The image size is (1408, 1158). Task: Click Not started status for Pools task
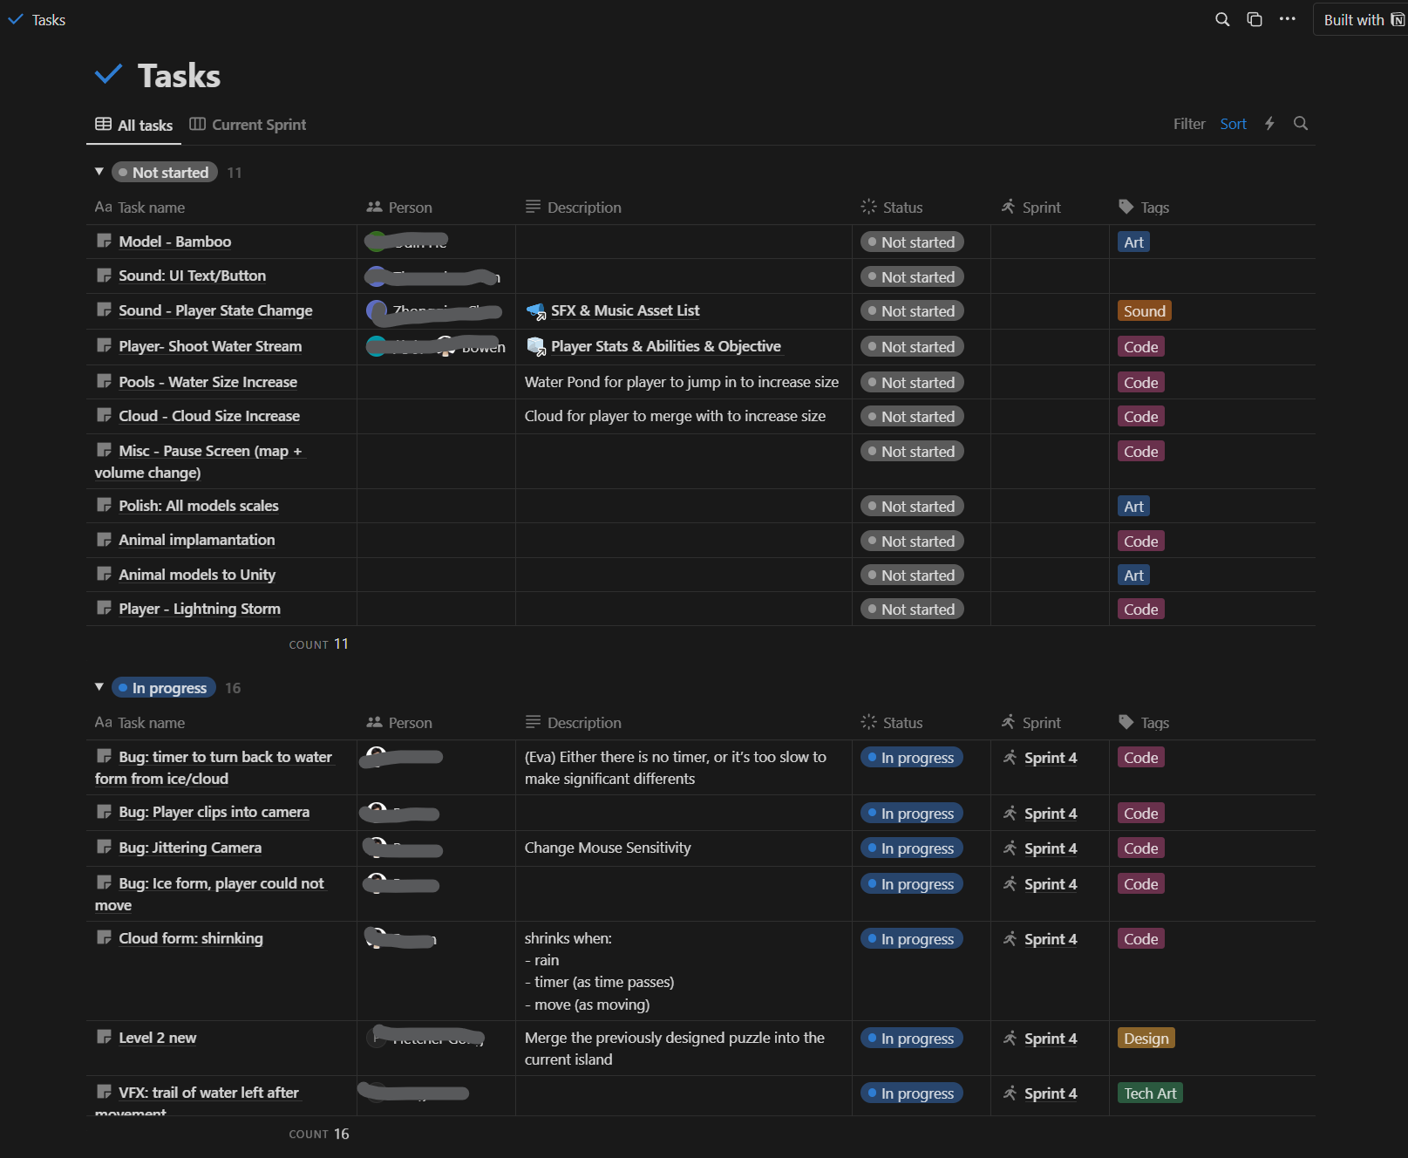pos(912,382)
